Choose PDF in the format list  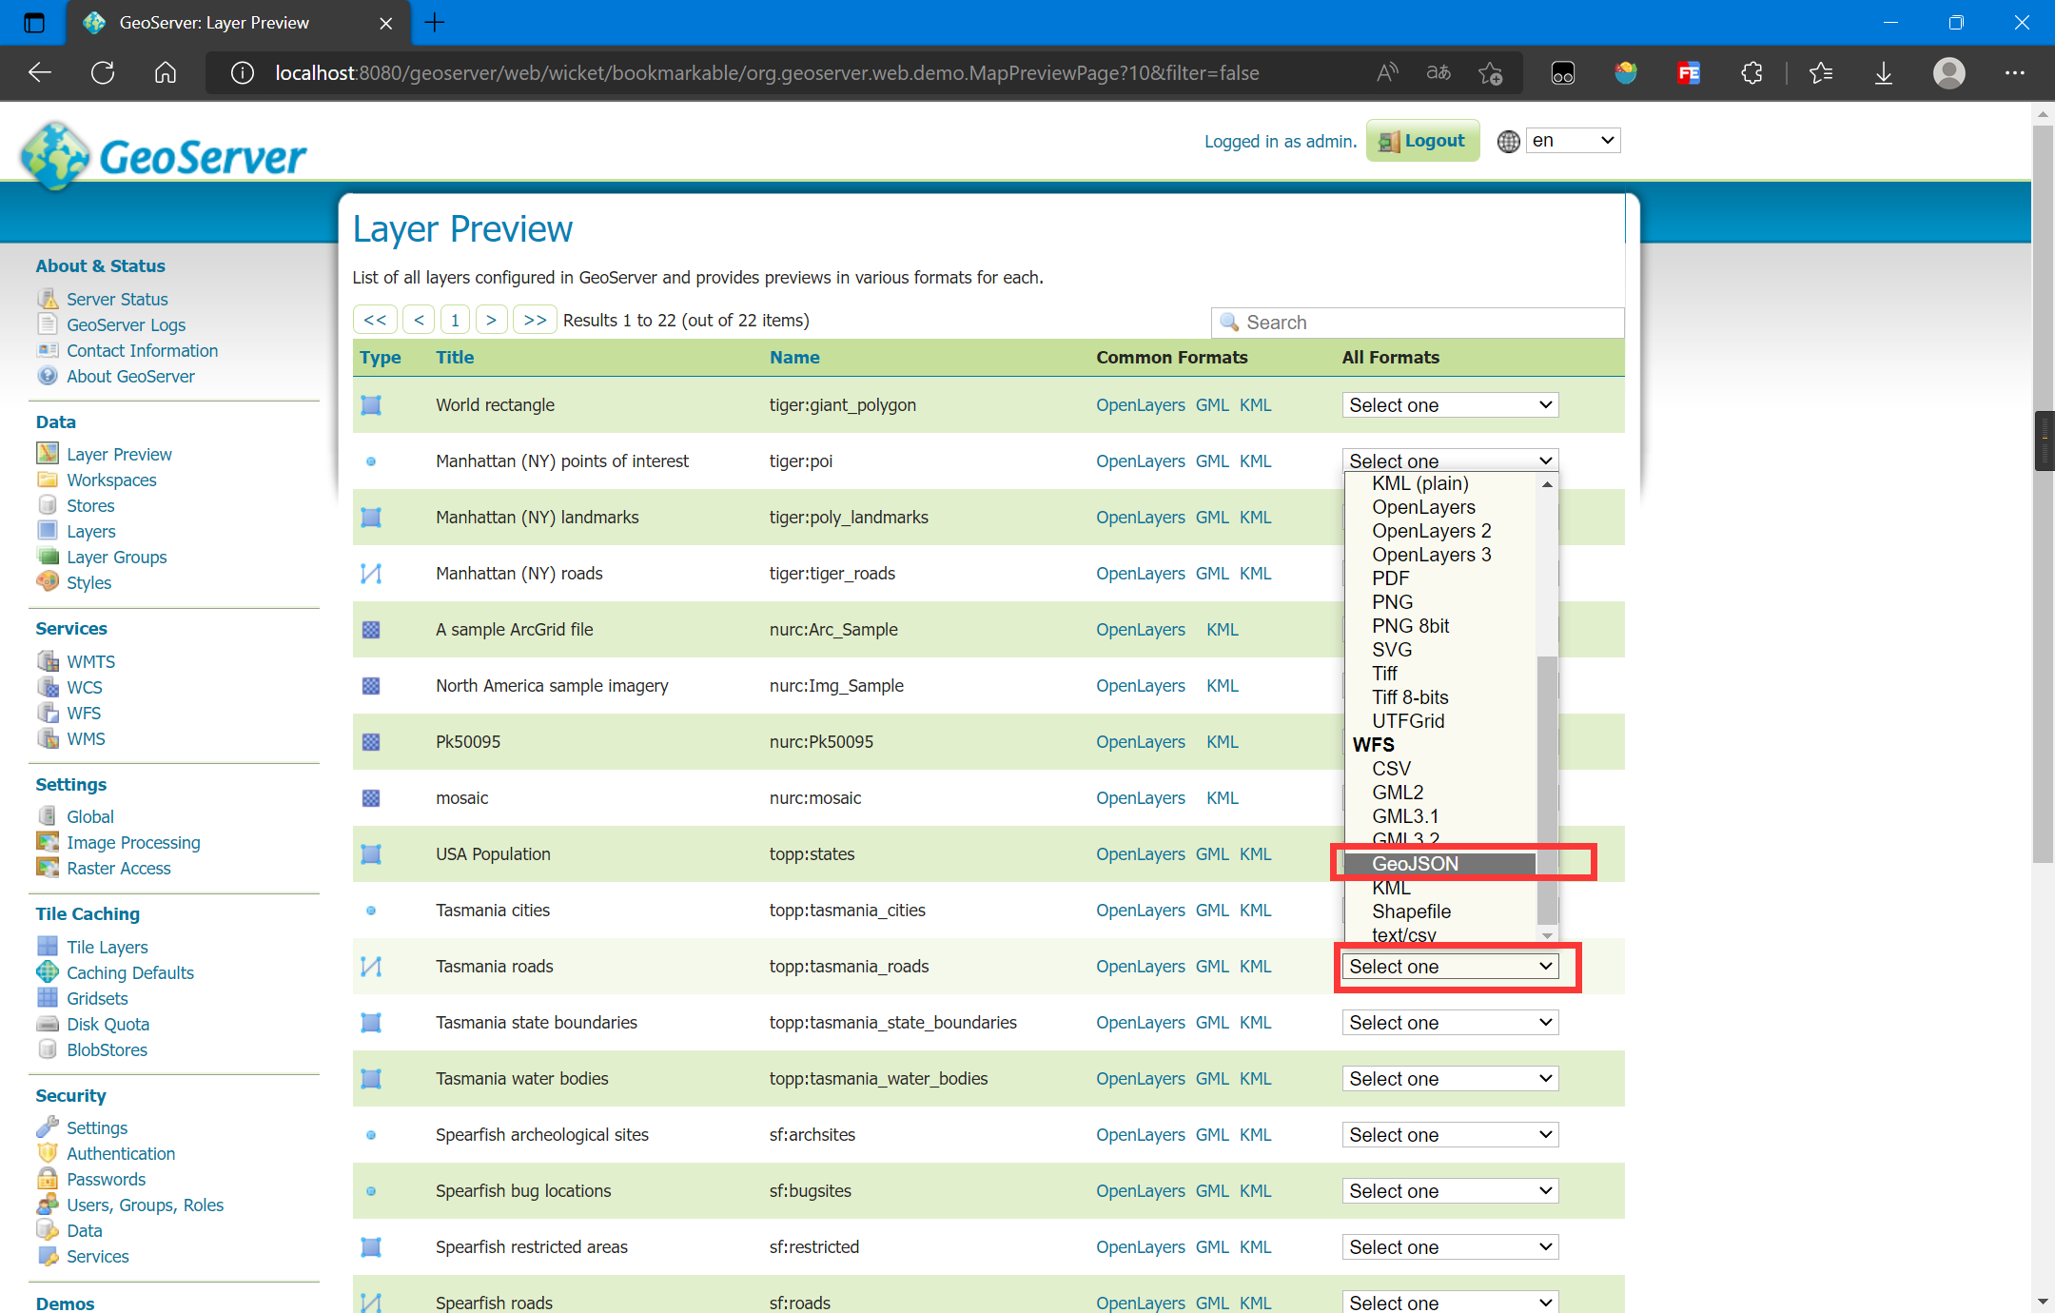click(1440, 578)
